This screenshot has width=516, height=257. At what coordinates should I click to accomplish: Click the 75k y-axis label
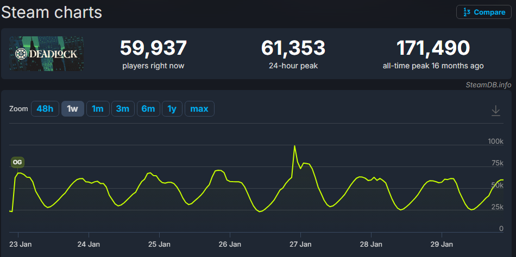click(497, 163)
